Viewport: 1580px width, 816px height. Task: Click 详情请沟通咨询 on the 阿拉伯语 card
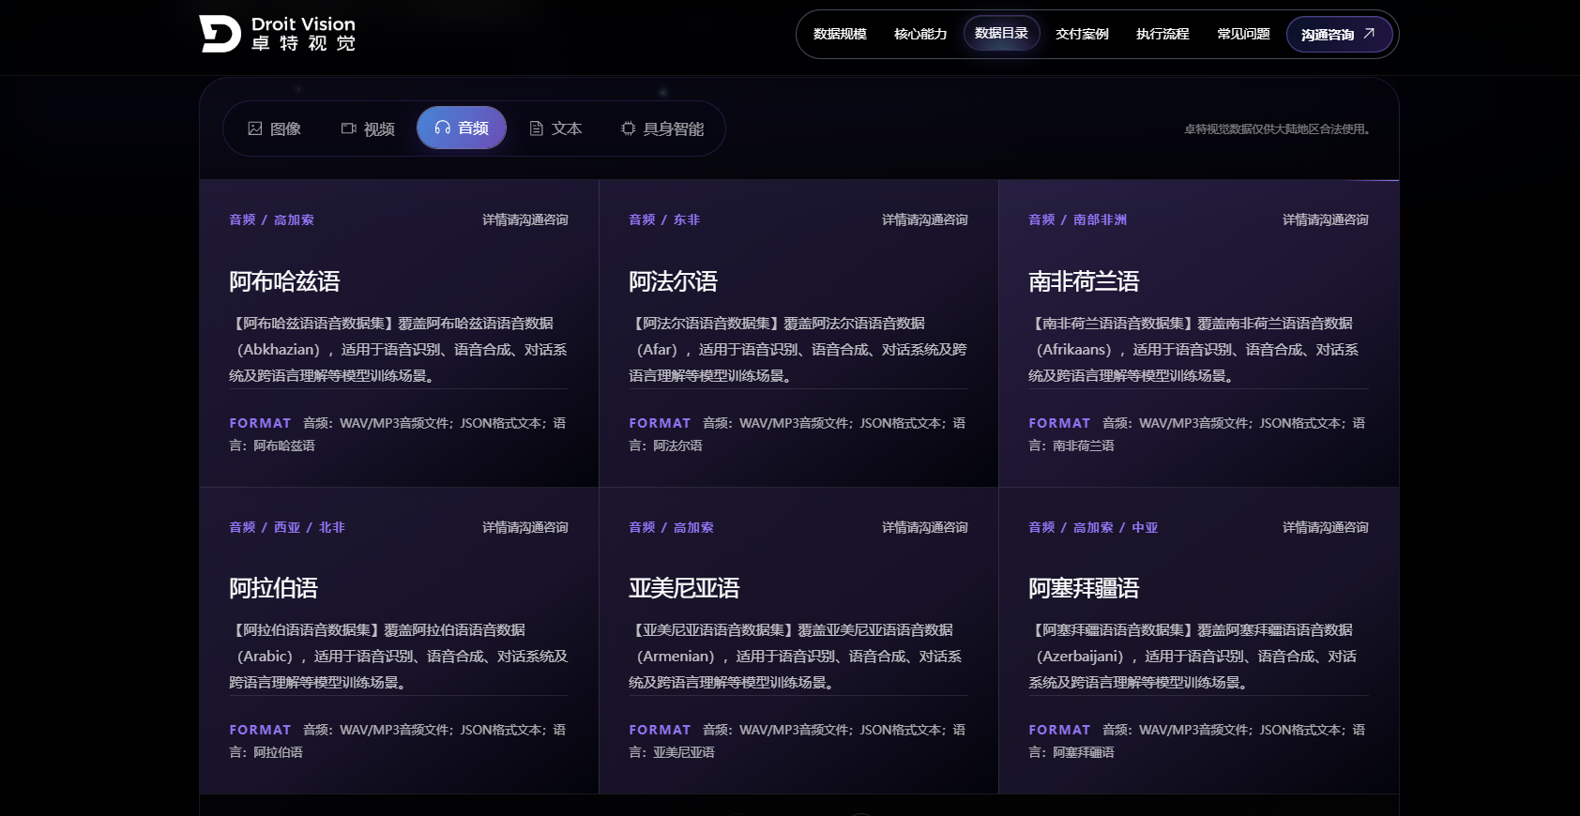click(525, 527)
